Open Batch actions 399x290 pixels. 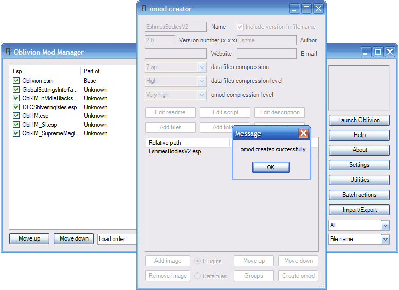click(x=359, y=195)
